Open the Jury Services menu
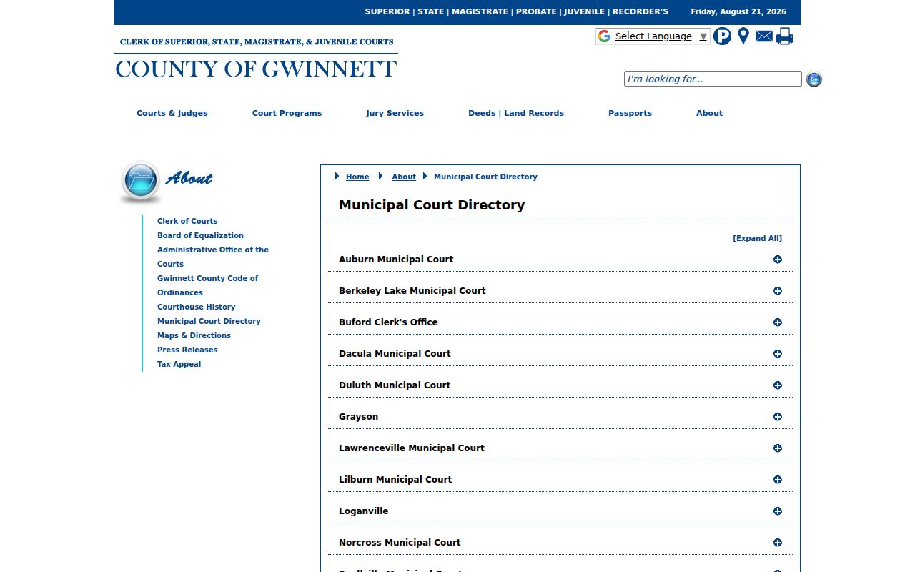 (395, 113)
